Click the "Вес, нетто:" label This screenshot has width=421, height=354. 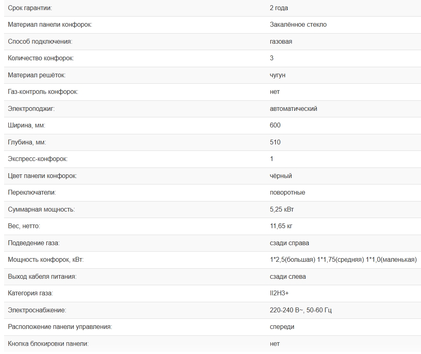pos(24,226)
